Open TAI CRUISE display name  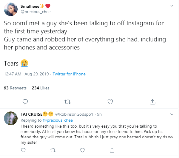pos(31,114)
